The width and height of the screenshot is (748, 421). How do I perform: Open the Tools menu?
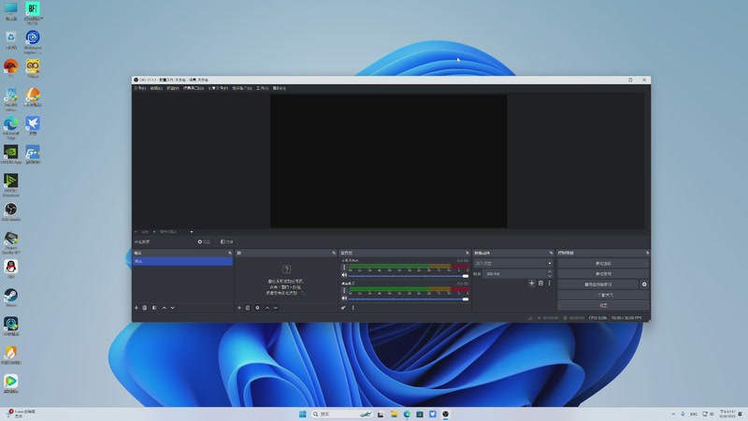tap(263, 88)
